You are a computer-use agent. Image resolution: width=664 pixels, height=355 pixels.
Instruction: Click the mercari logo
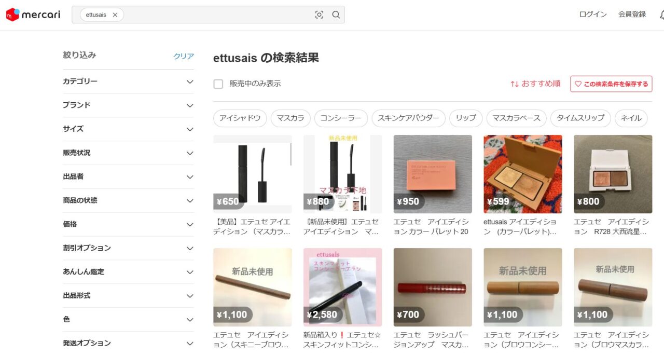click(x=33, y=15)
